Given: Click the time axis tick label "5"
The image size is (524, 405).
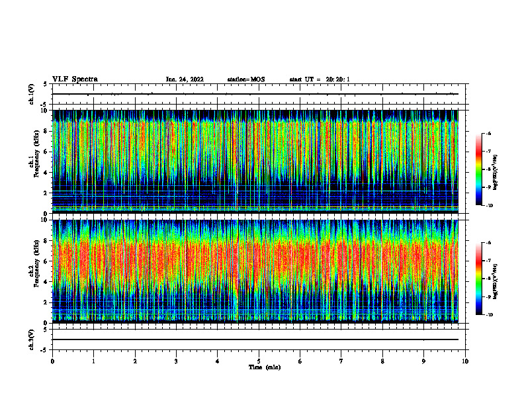Looking at the screenshot, I should 259,361.
